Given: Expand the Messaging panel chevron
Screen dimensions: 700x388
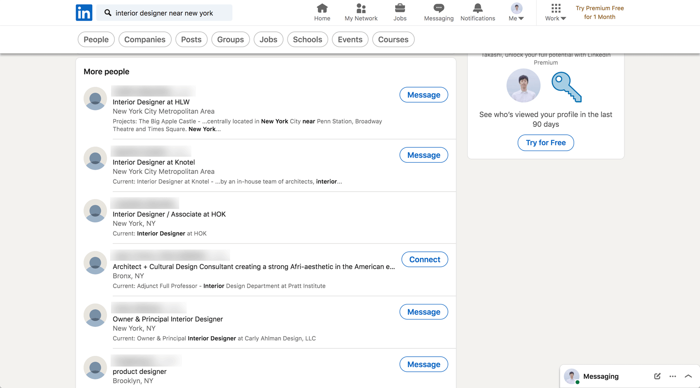Looking at the screenshot, I should tap(688, 376).
